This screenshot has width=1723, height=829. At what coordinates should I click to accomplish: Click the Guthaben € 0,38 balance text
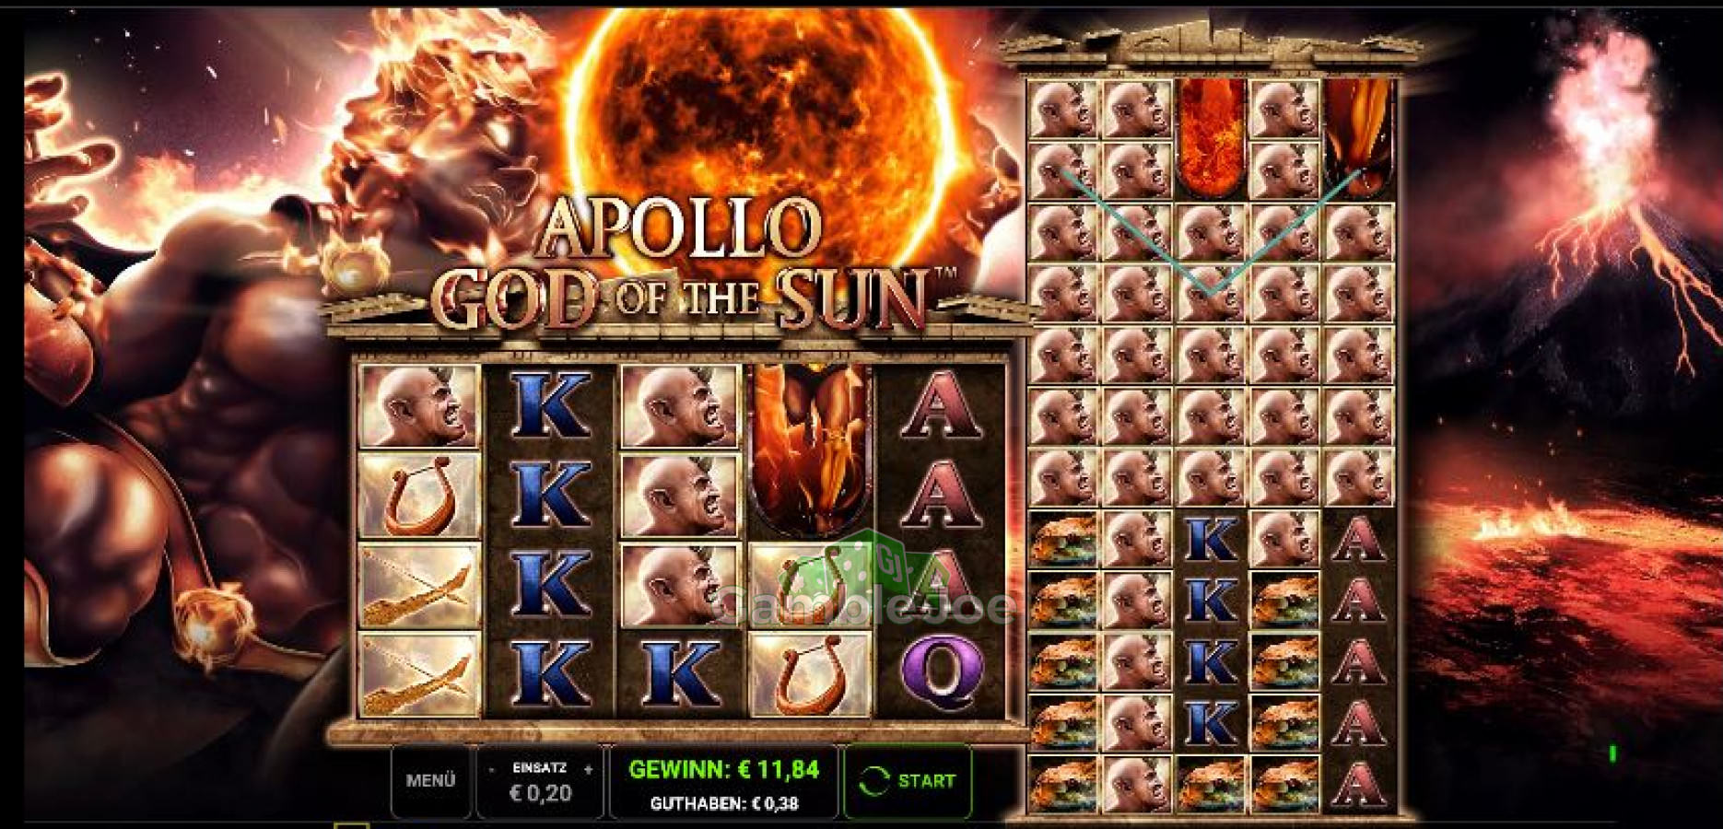(724, 803)
